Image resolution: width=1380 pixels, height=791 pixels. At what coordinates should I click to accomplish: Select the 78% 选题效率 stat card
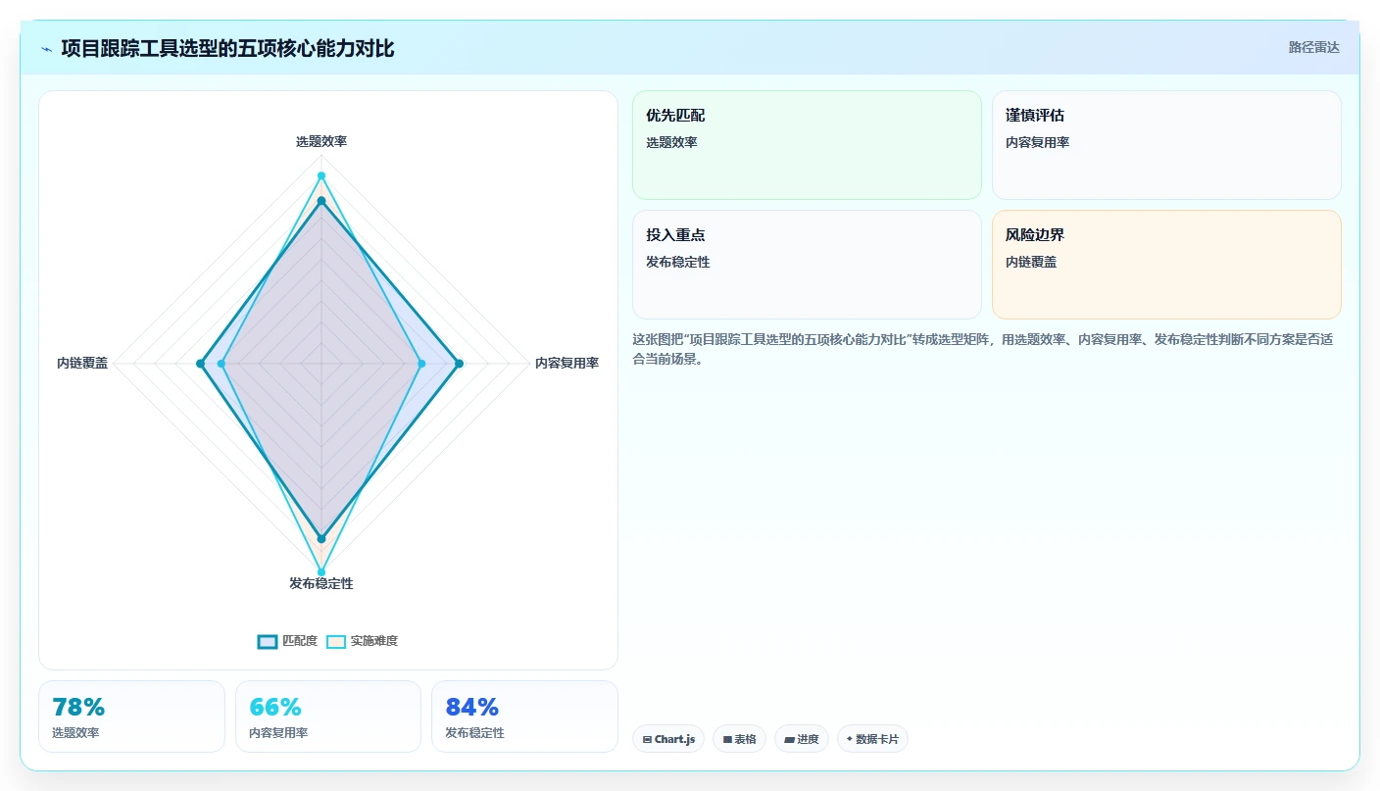(131, 717)
